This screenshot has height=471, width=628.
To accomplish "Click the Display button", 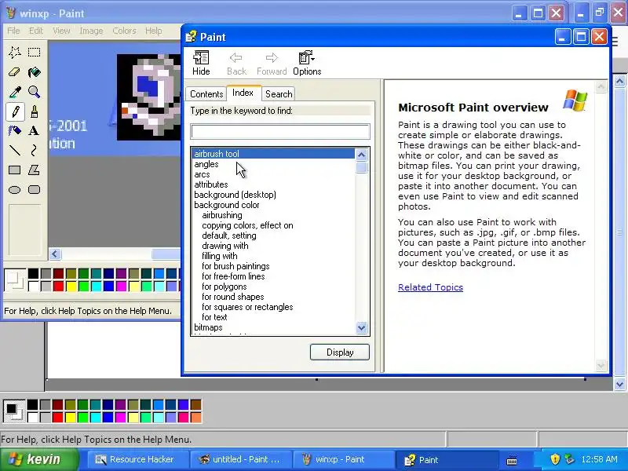I will coord(340,352).
